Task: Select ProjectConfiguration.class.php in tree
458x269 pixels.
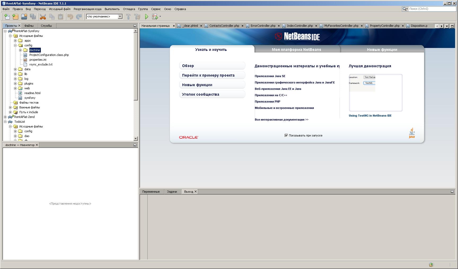Action: pos(49,55)
